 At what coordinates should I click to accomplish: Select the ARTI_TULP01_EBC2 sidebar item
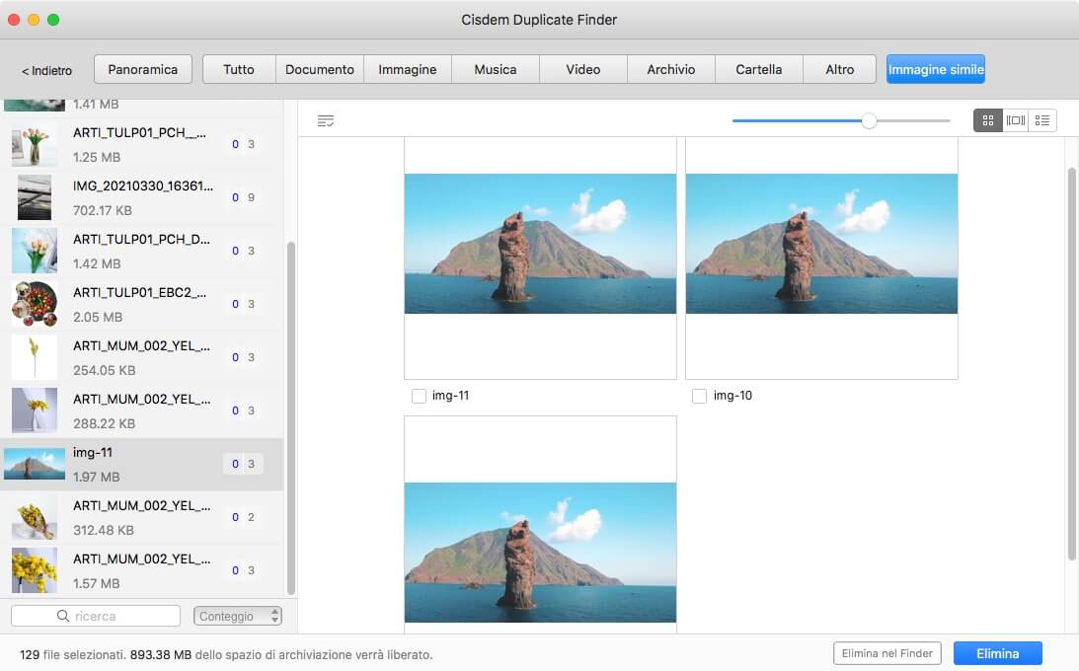140,293
